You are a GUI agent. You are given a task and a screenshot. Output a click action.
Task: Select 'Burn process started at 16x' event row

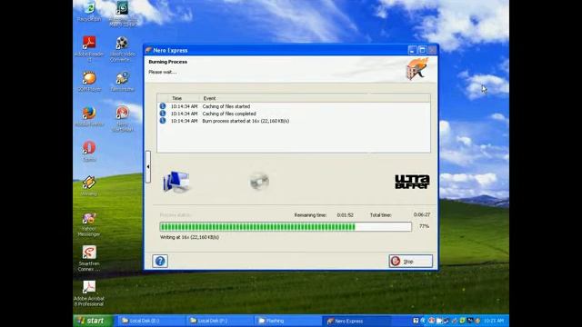(293, 121)
